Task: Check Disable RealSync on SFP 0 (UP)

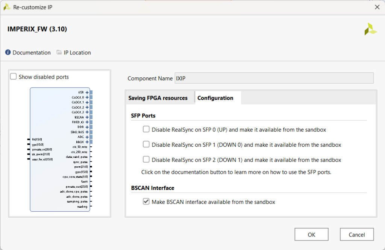Action: click(146, 130)
